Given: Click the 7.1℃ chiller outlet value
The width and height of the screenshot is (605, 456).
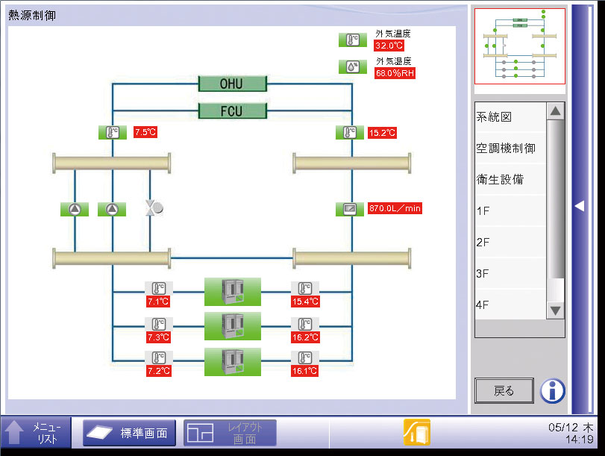Looking at the screenshot, I should pyautogui.click(x=158, y=302).
